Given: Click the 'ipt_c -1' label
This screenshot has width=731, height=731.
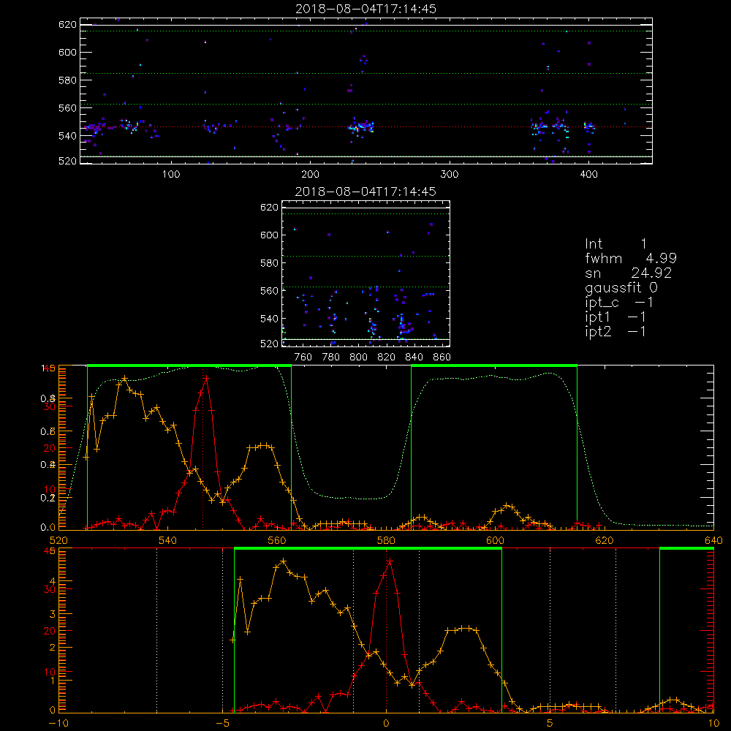Looking at the screenshot, I should tap(619, 303).
